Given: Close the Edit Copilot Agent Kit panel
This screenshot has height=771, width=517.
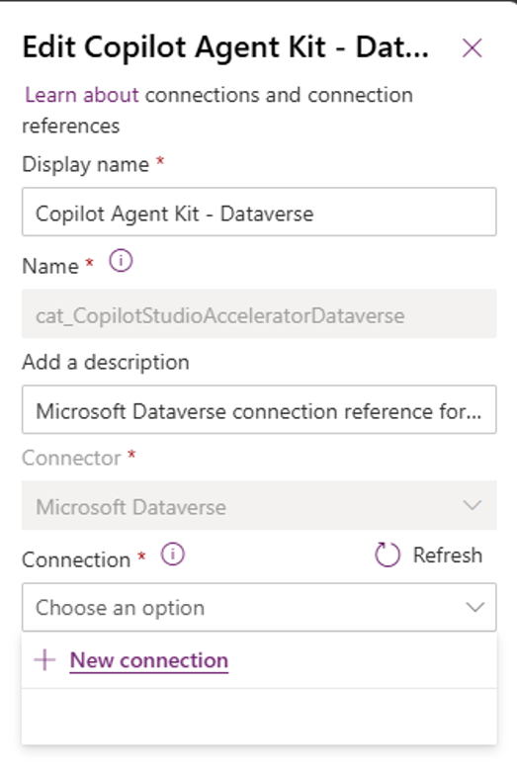Looking at the screenshot, I should coord(472,48).
